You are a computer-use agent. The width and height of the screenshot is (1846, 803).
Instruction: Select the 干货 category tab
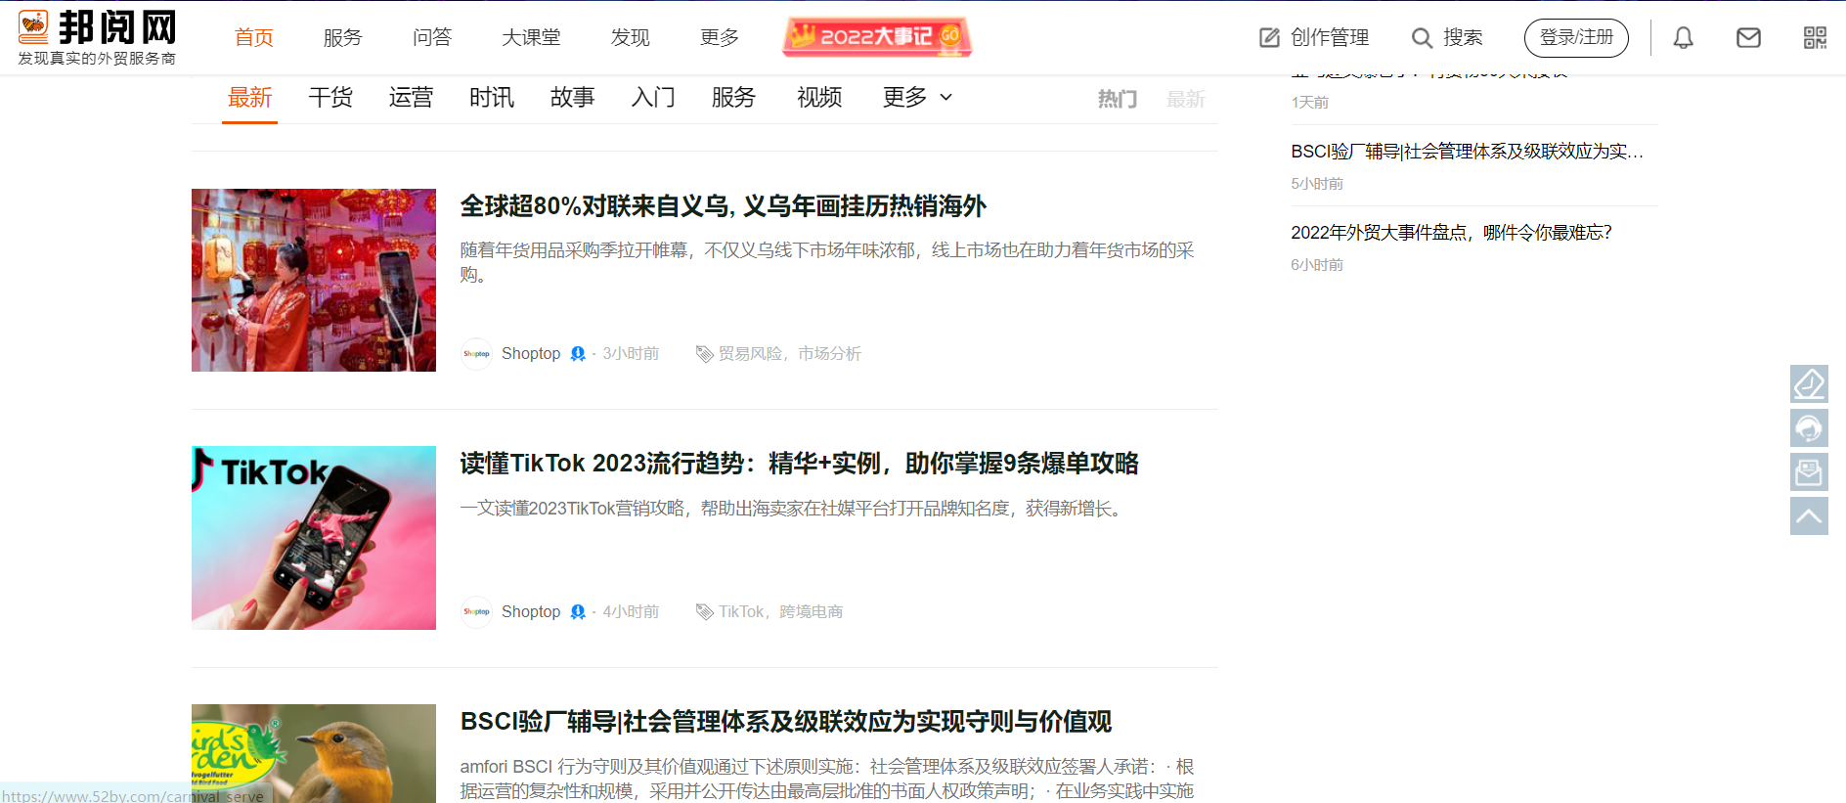point(330,97)
